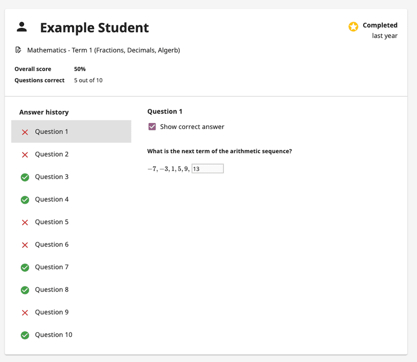This screenshot has height=362, width=417.
Task: Open Question 6 from Answer history
Action: 51,245
